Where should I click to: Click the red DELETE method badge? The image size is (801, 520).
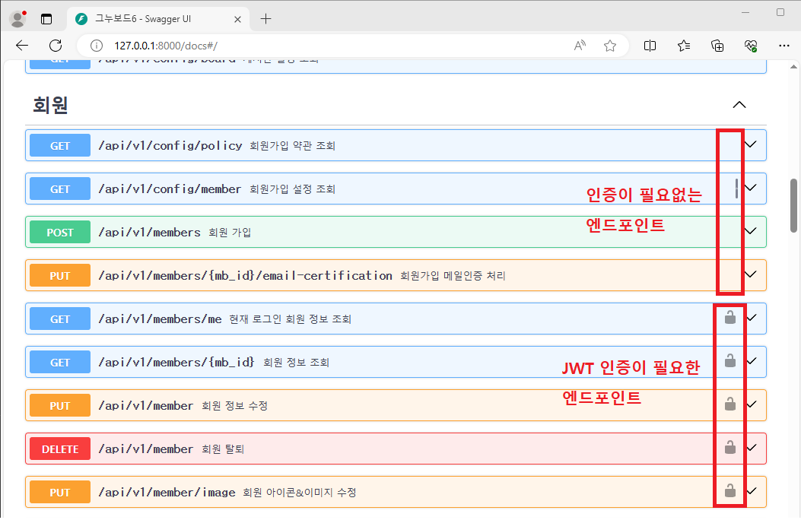[x=60, y=449]
